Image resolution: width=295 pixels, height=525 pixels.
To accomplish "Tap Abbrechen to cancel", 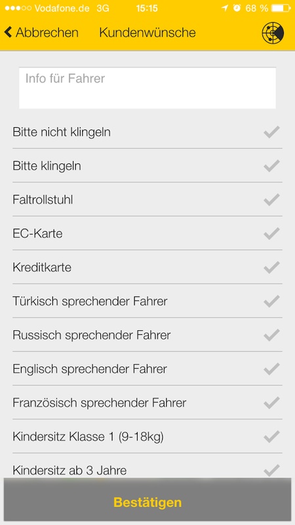I will point(47,32).
